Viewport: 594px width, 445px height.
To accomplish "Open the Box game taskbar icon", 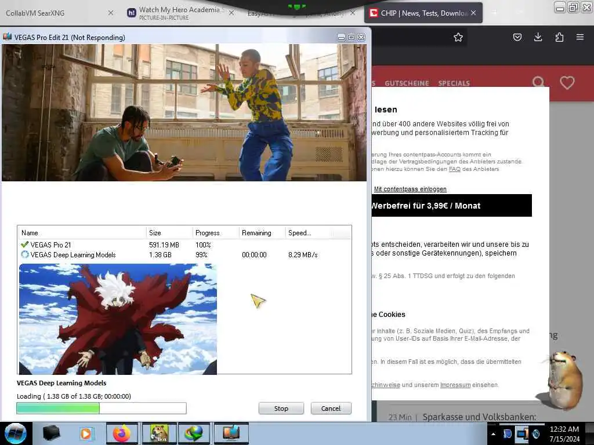I will [x=159, y=433].
